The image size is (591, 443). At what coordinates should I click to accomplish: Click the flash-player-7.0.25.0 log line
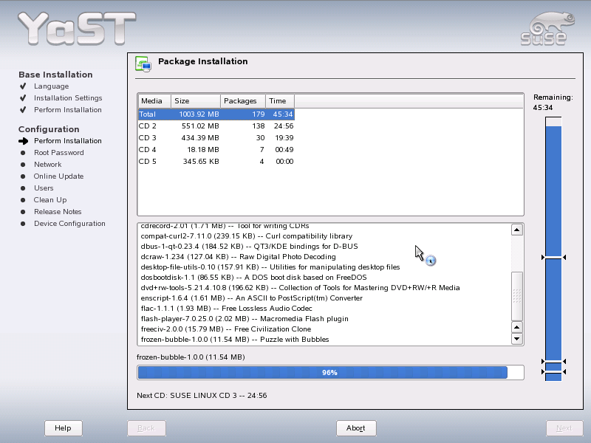pyautogui.click(x=245, y=319)
